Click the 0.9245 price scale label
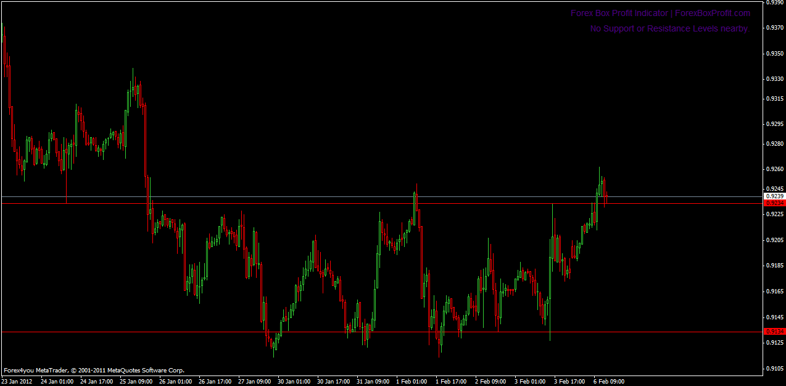 pos(775,188)
